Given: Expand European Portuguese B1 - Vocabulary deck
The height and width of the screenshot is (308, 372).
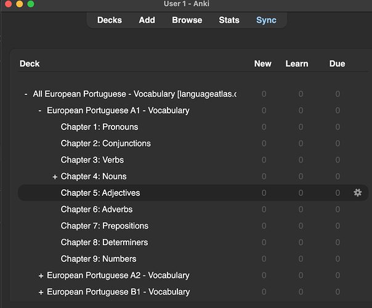Looking at the screenshot, I should 41,292.
